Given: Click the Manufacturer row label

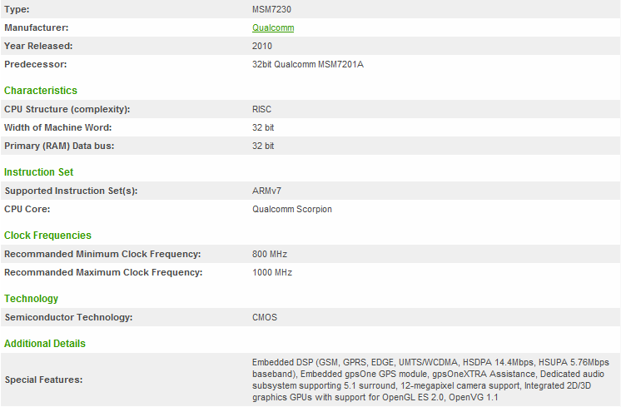Looking at the screenshot, I should [x=36, y=27].
